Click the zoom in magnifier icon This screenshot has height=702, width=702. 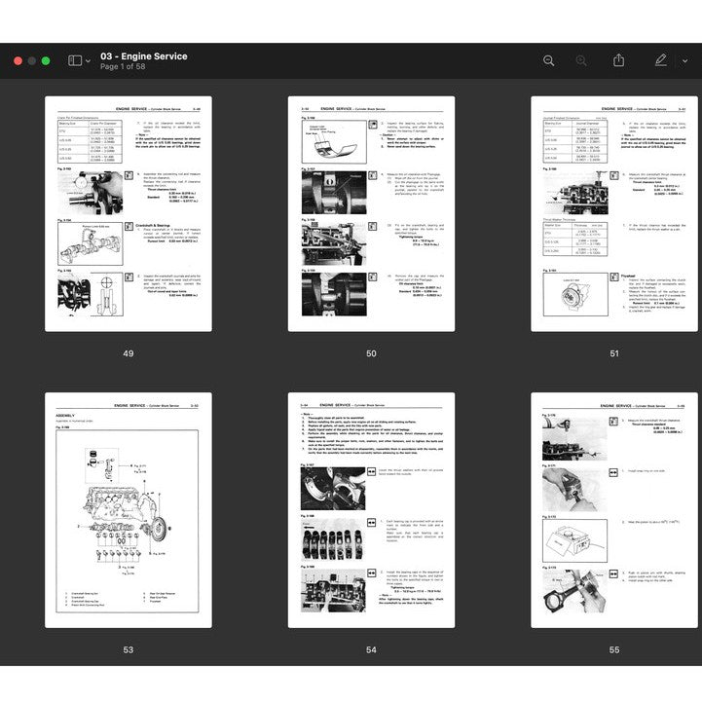(581, 60)
